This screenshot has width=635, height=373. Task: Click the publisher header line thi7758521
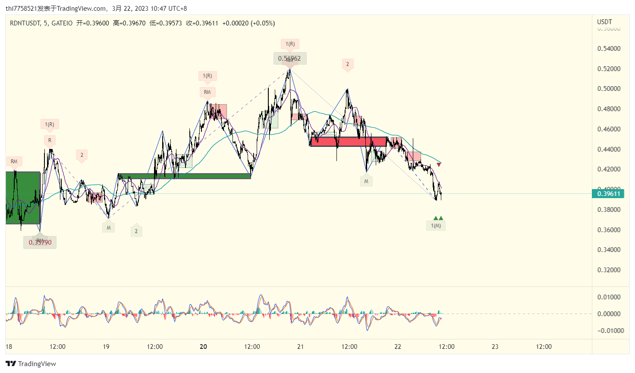(x=96, y=9)
